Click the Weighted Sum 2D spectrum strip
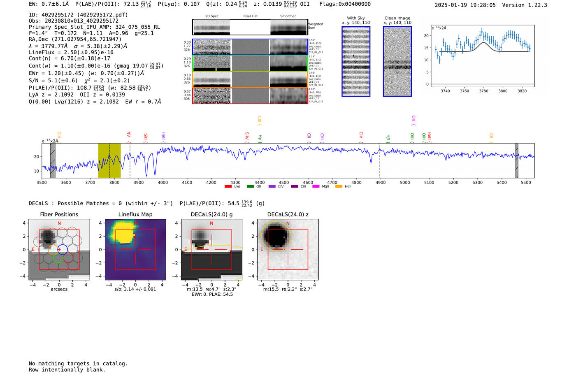Screen dimensions: 576x392 click(250, 27)
